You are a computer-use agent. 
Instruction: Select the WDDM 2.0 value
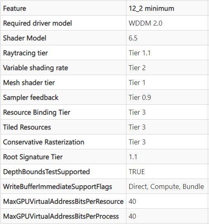coord(145,23)
